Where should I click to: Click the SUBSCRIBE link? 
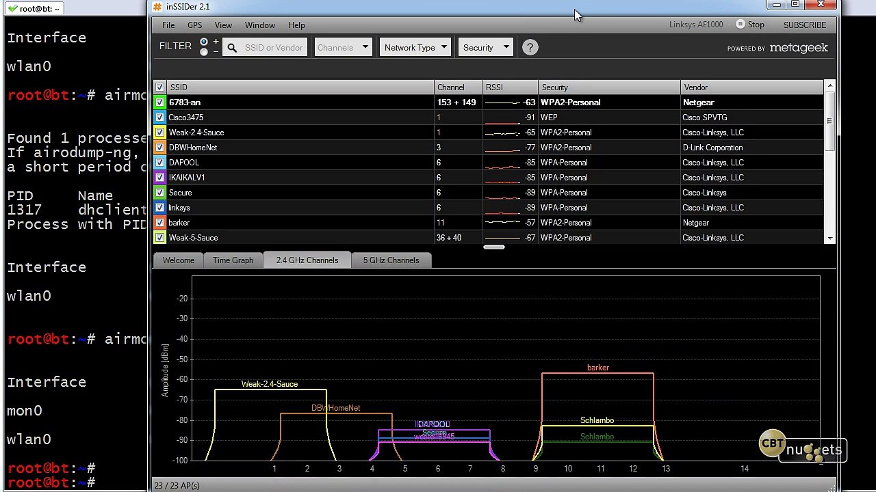point(805,25)
